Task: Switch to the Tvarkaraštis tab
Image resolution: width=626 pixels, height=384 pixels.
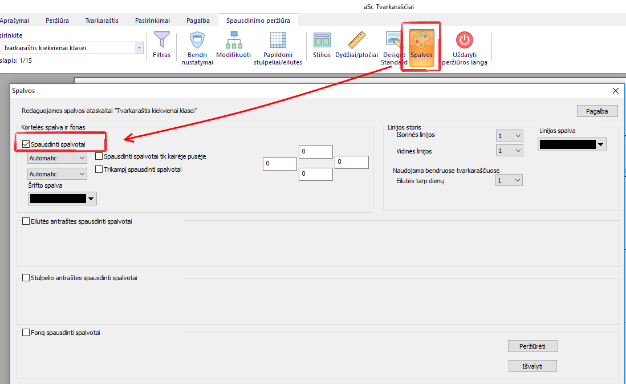Action: tap(101, 21)
